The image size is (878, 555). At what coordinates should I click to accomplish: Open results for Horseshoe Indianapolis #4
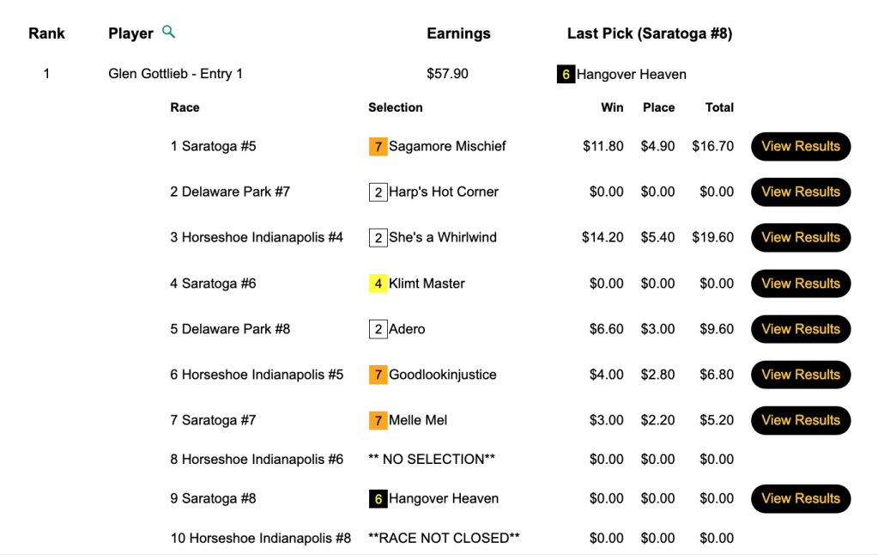pyautogui.click(x=800, y=237)
